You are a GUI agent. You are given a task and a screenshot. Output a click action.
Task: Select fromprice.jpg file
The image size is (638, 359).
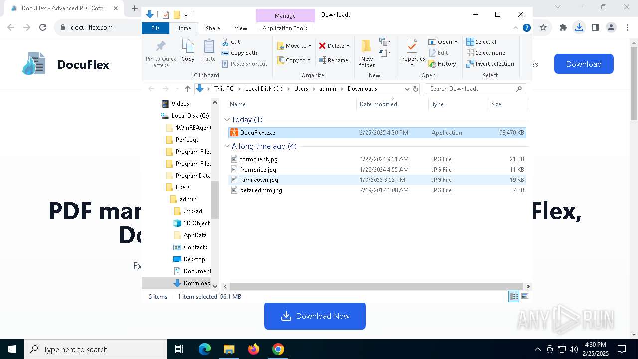click(377, 170)
